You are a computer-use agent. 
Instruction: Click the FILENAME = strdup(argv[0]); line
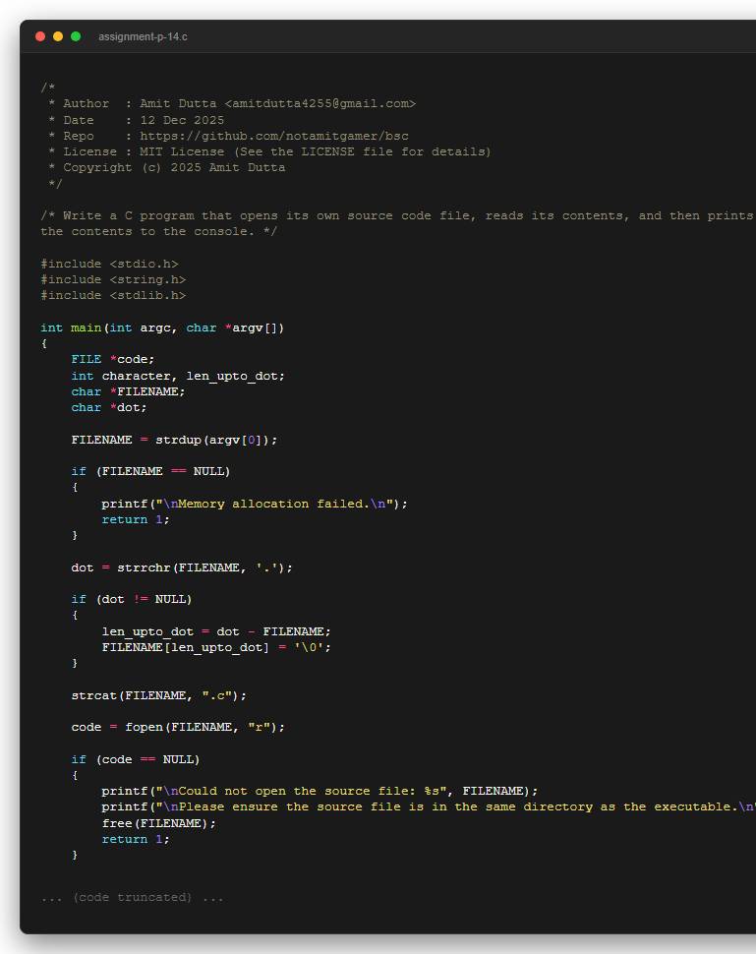pos(175,440)
